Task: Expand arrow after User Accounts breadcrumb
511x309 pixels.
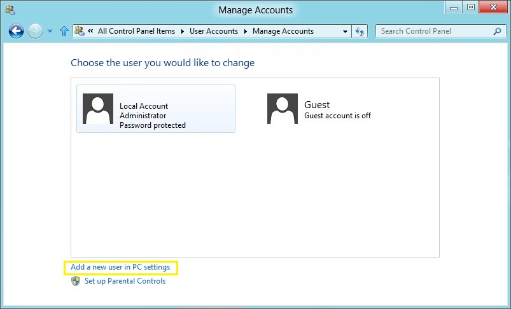Action: [x=245, y=31]
